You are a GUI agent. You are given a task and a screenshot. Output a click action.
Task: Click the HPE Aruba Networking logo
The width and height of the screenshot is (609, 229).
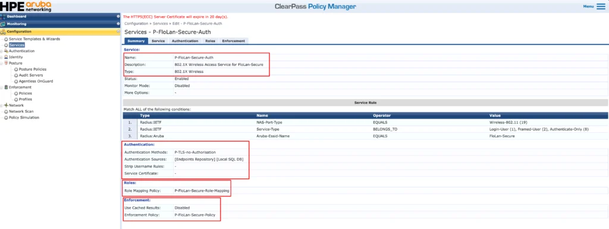[26, 6]
